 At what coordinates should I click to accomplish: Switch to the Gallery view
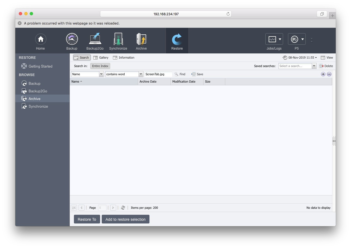101,58
